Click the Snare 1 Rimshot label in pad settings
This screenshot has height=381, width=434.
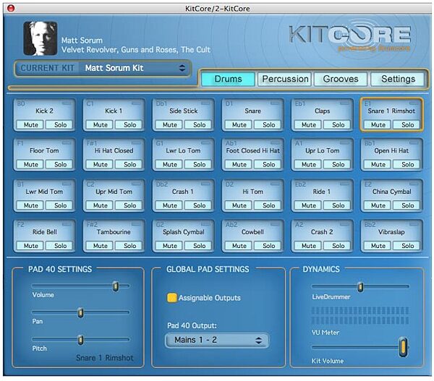pyautogui.click(x=105, y=358)
